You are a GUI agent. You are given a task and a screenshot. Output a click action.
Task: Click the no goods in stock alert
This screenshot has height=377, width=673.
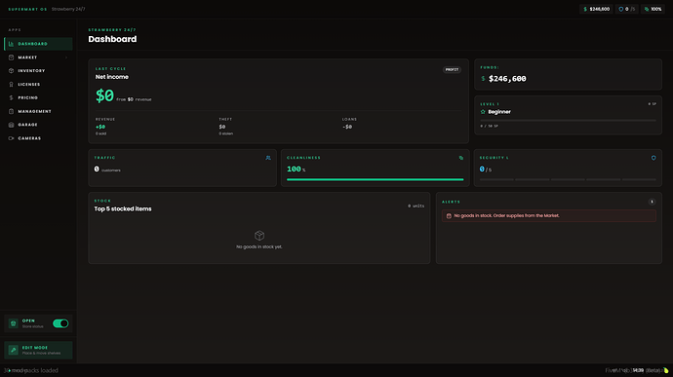pos(548,215)
